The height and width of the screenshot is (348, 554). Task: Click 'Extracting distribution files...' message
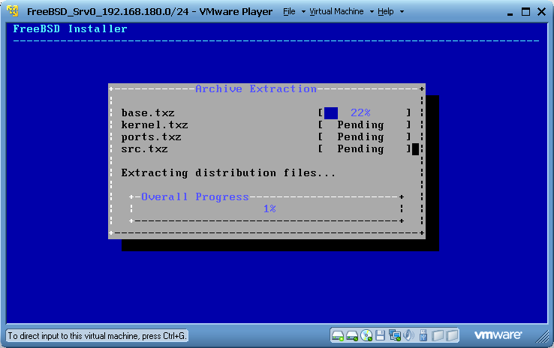[x=228, y=173]
